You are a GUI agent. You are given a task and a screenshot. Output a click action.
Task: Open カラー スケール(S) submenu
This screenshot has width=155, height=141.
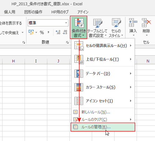point(103,87)
